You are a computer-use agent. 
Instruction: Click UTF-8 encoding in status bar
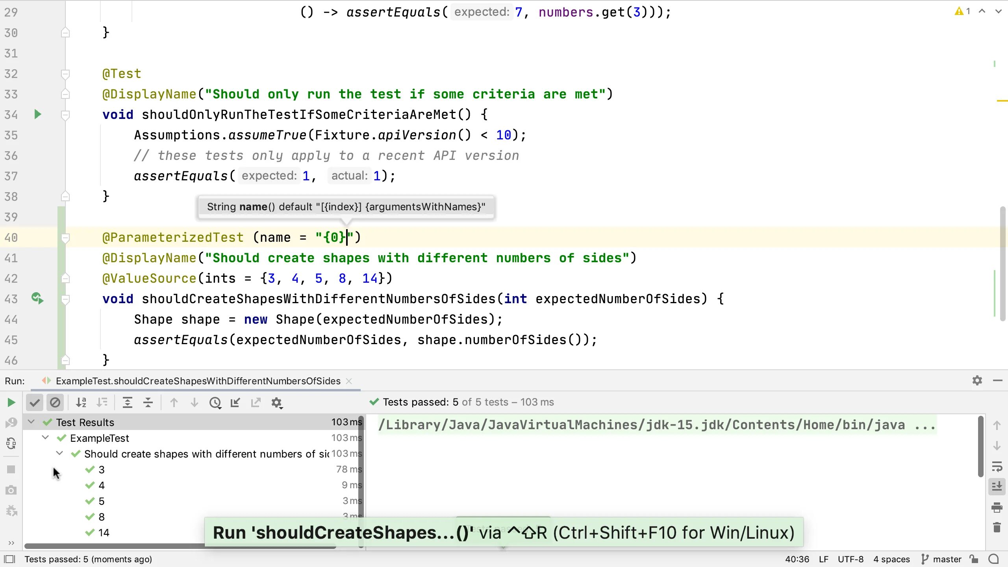(850, 559)
